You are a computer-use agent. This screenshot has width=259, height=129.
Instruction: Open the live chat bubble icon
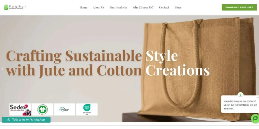pos(255,118)
